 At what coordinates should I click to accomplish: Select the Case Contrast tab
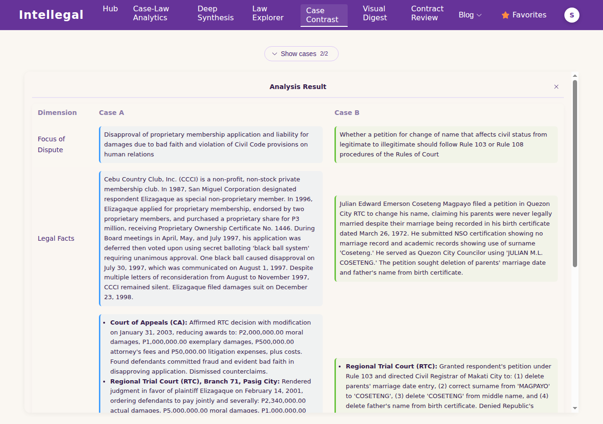click(x=324, y=15)
